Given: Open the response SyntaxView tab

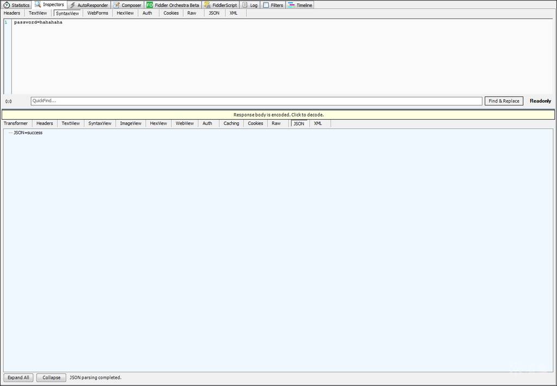Looking at the screenshot, I should point(100,123).
